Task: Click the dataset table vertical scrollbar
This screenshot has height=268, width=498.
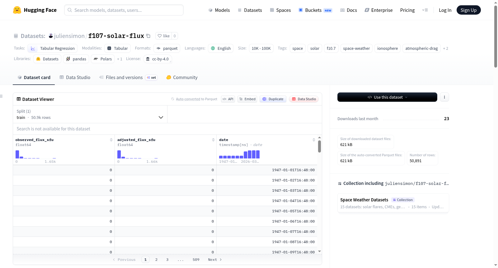Action: [319, 146]
